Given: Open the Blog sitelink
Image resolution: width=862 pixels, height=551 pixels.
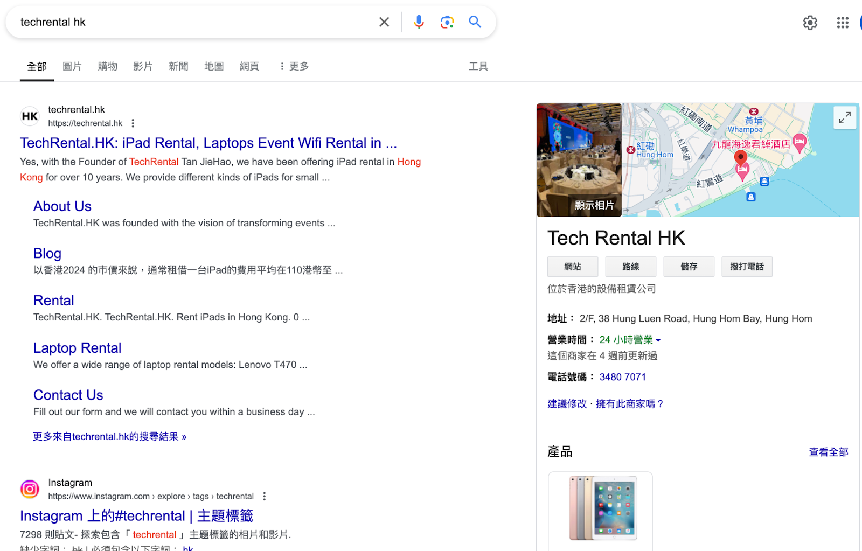Looking at the screenshot, I should pyautogui.click(x=47, y=253).
